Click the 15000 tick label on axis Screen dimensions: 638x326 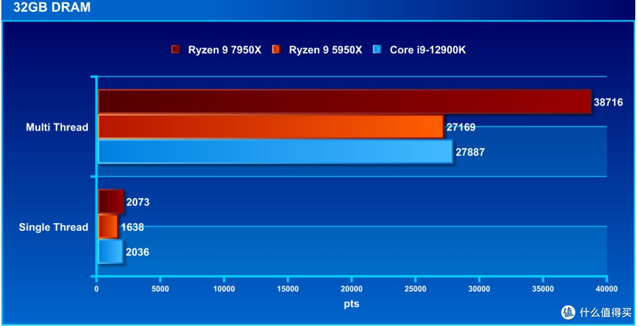coord(288,289)
